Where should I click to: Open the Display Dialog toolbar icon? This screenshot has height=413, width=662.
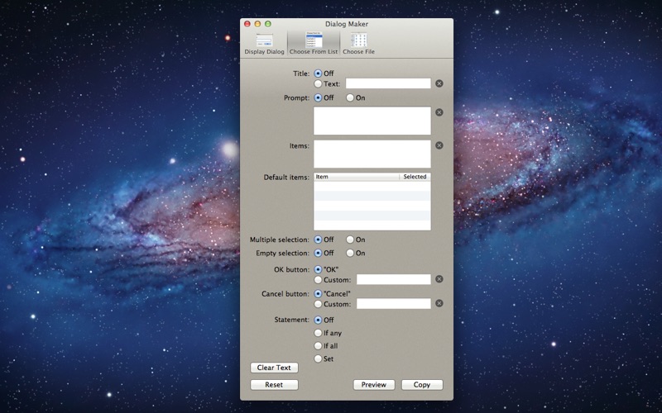click(x=264, y=44)
